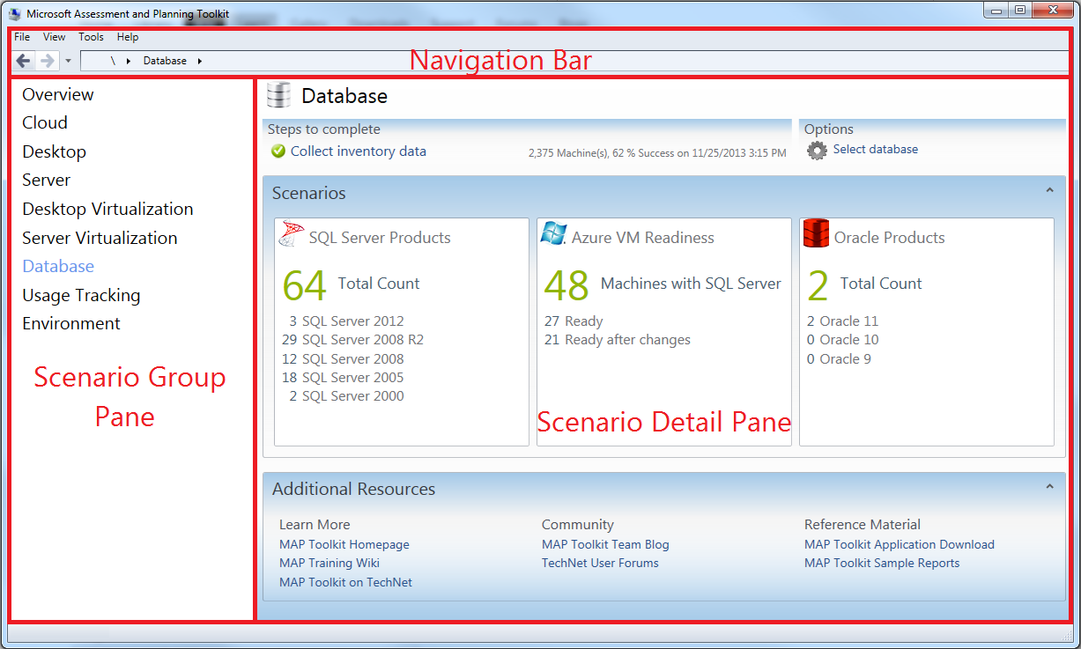Click the SQL Server 2012 row
1081x649 pixels.
[x=346, y=321]
